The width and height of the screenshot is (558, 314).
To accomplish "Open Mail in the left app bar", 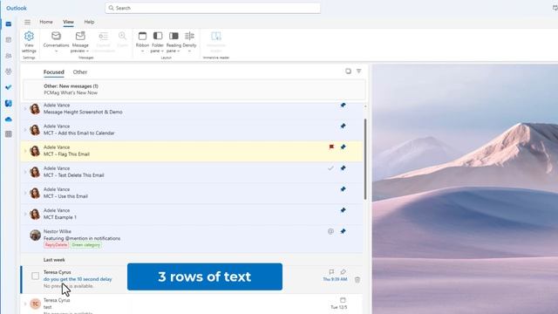I will pos(9,24).
